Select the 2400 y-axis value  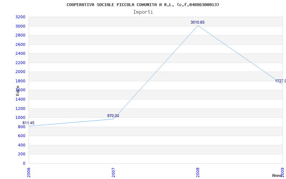(20, 53)
